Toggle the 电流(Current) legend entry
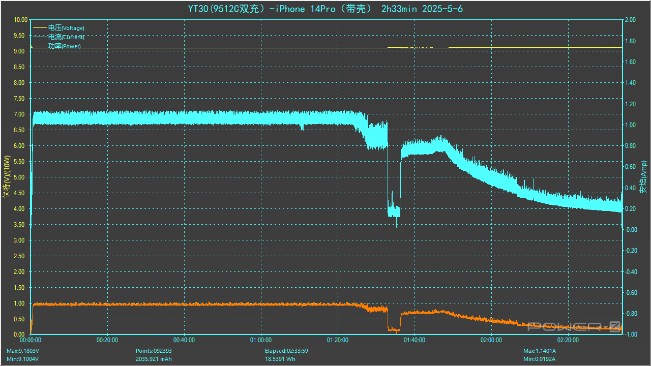651x366 pixels. 66,37
